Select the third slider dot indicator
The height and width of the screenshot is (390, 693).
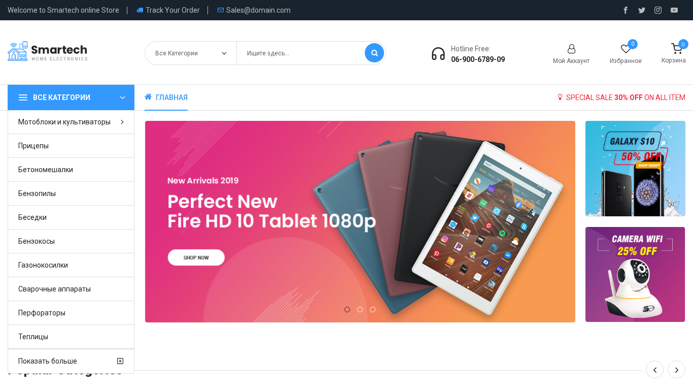372,309
